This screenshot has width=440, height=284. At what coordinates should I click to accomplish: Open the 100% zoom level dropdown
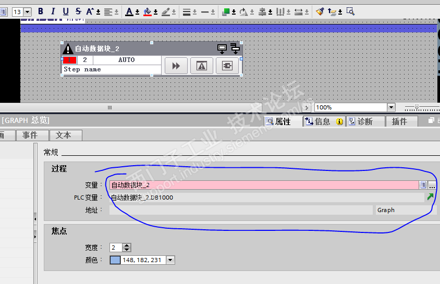click(x=391, y=107)
